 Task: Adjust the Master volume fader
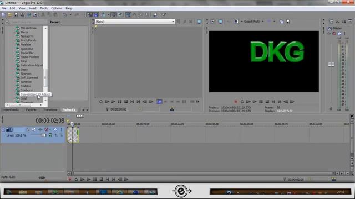[331, 65]
